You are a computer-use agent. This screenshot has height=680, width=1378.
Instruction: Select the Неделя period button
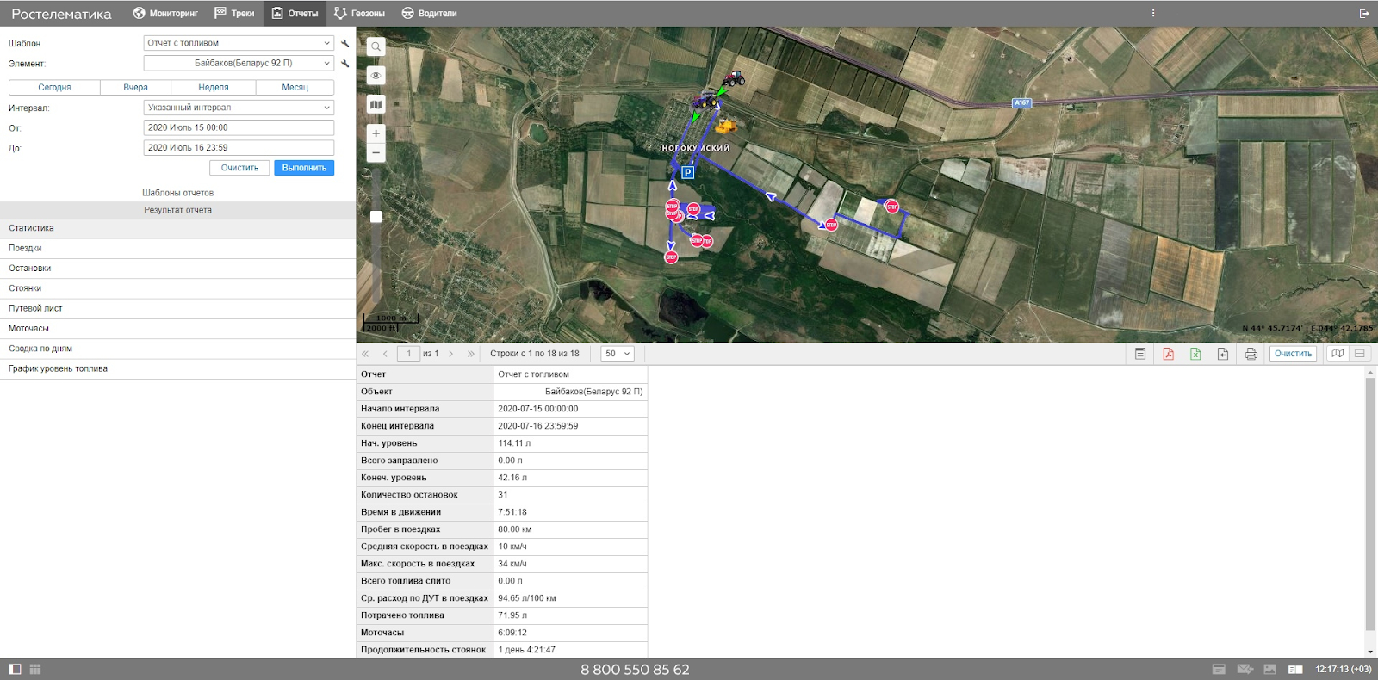(x=214, y=87)
